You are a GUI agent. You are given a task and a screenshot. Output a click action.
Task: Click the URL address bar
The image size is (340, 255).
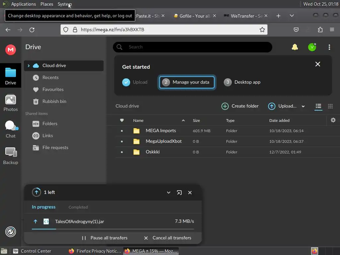click(x=164, y=30)
